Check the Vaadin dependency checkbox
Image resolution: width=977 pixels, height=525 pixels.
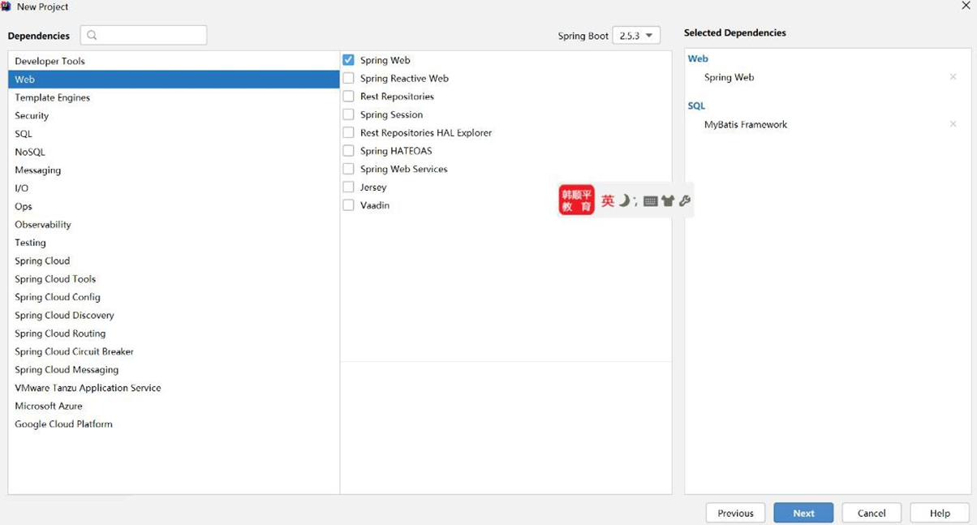click(348, 205)
